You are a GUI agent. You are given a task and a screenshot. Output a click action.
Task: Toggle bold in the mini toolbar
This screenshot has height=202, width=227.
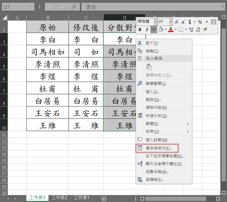(140, 29)
